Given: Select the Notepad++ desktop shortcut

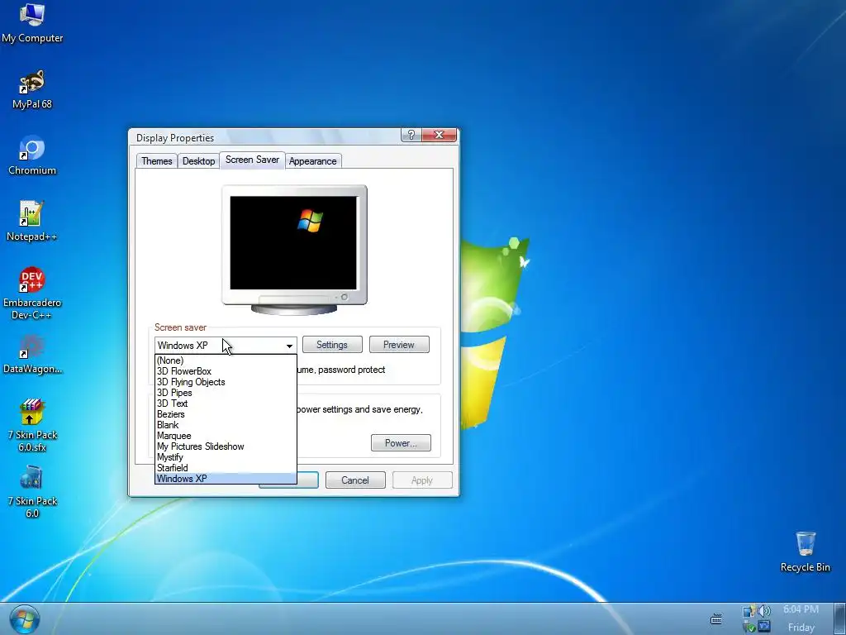Looking at the screenshot, I should (32, 222).
